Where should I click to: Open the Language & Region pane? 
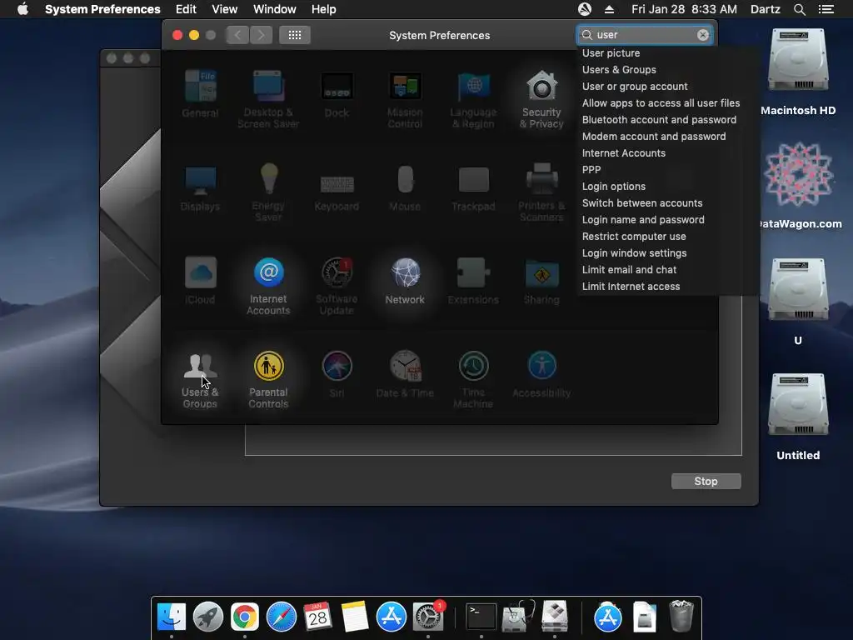(x=473, y=100)
